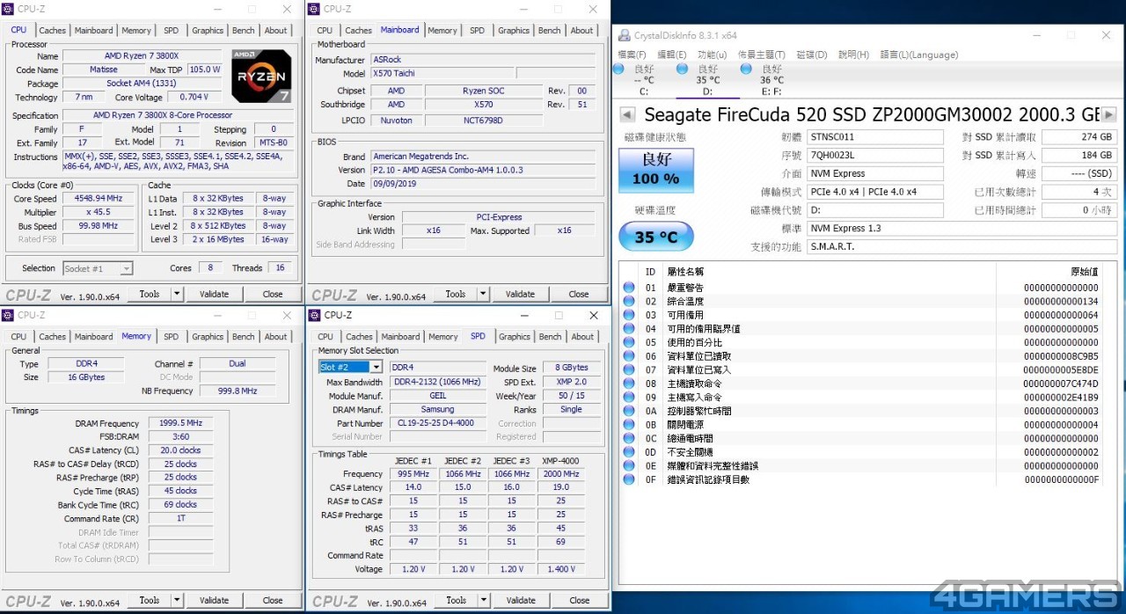Screen dimensions: 1126x614
Task: Select the D: disk status circle
Action: [x=682, y=69]
